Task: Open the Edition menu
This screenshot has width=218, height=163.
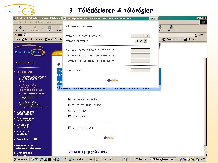Action: (x=28, y=22)
